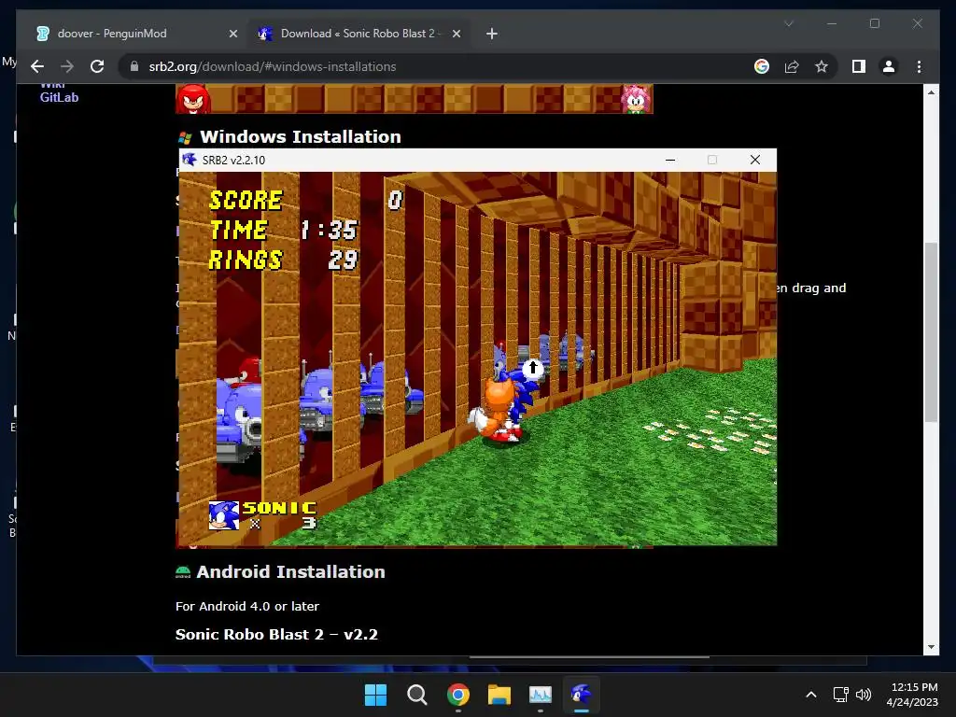
Task: Click the Windows Installation heading
Action: click(300, 136)
